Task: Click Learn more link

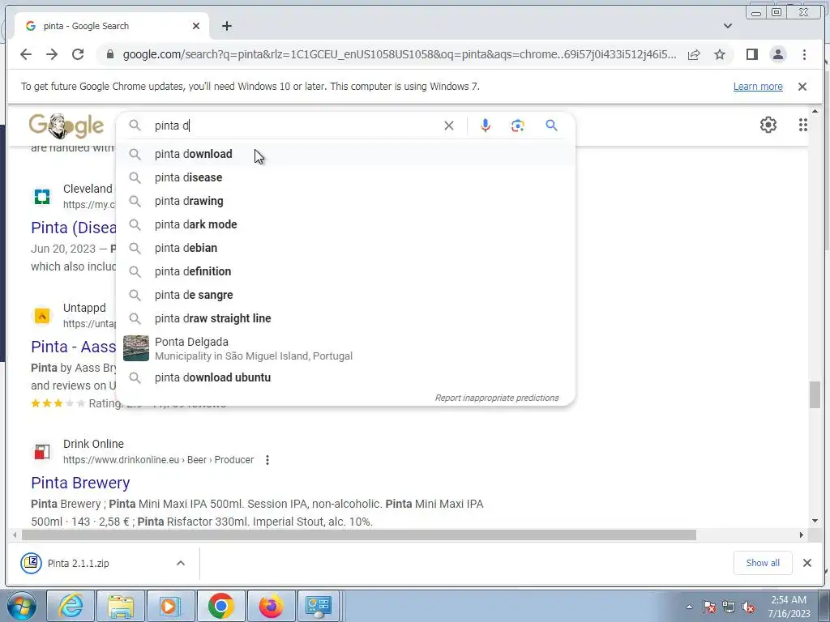Action: (758, 87)
